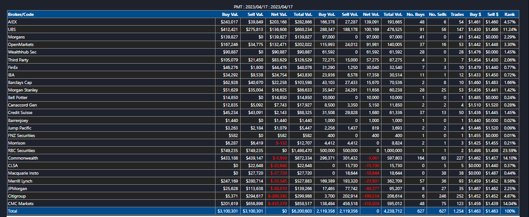Click the Sell $ column header

click(x=492, y=15)
